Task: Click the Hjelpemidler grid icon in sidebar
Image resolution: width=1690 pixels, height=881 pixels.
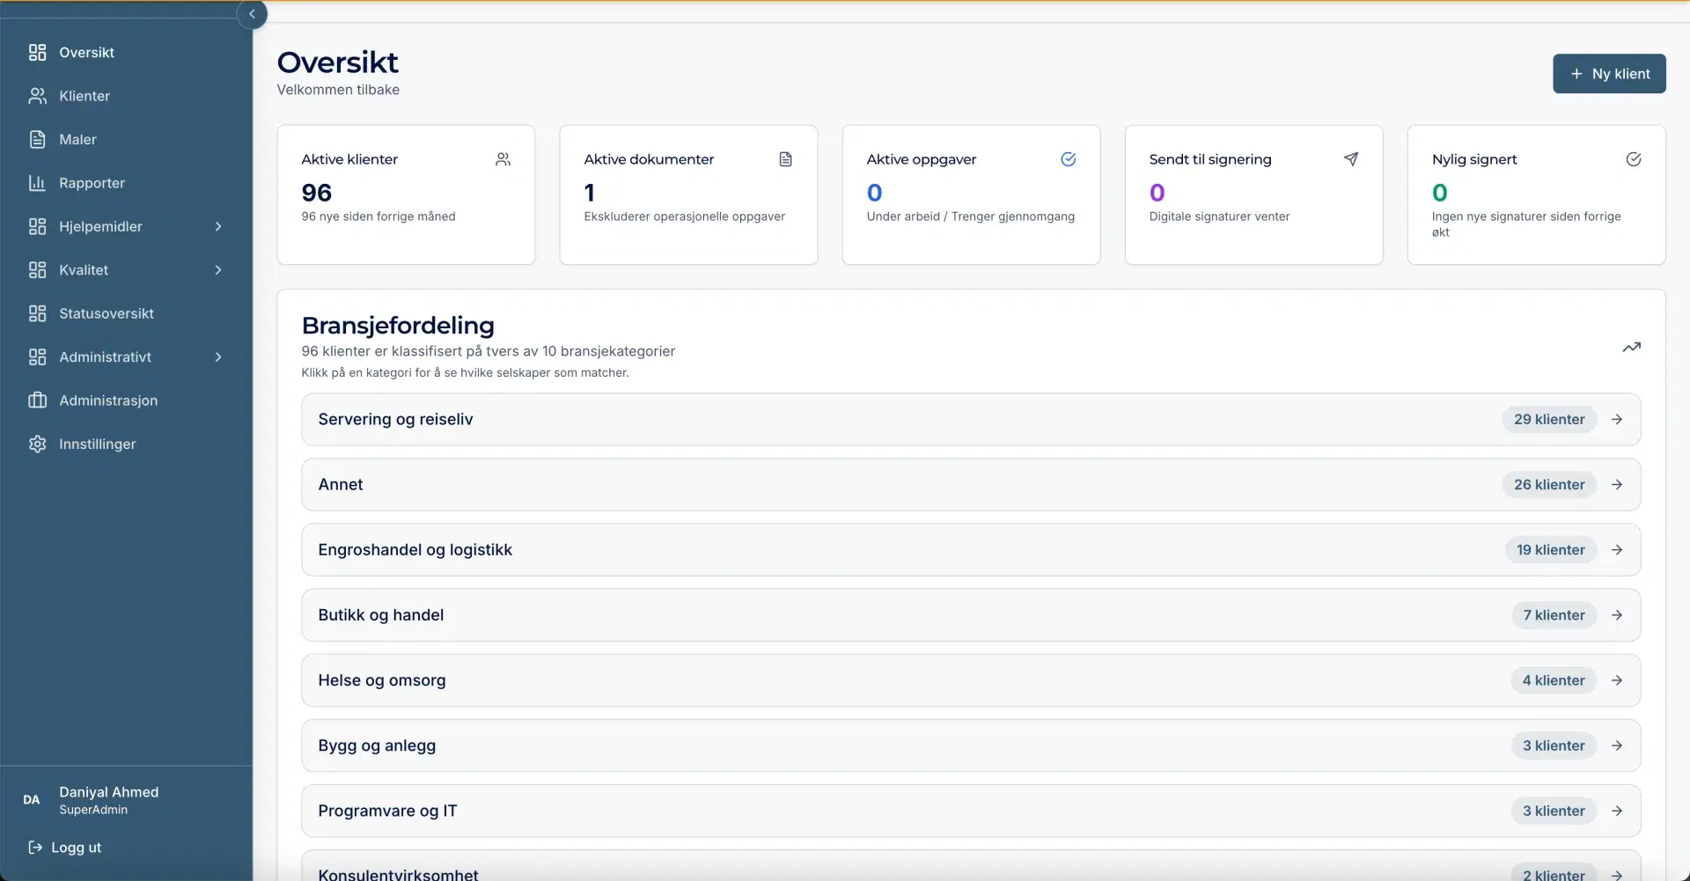Action: (x=37, y=226)
